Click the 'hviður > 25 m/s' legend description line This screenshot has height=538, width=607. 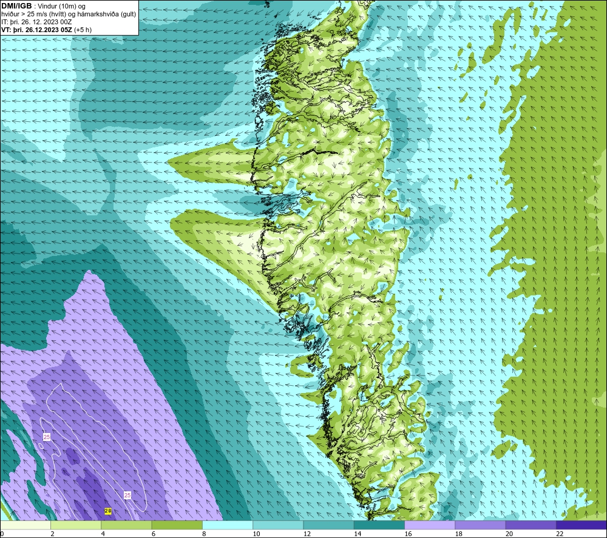click(69, 15)
